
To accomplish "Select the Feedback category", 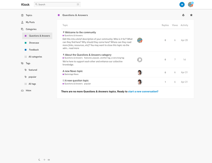I will (34, 50).
